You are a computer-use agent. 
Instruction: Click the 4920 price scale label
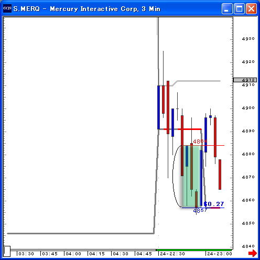248,62
